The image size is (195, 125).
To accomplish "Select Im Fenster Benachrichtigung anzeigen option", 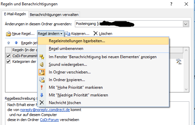I will 103,57.
